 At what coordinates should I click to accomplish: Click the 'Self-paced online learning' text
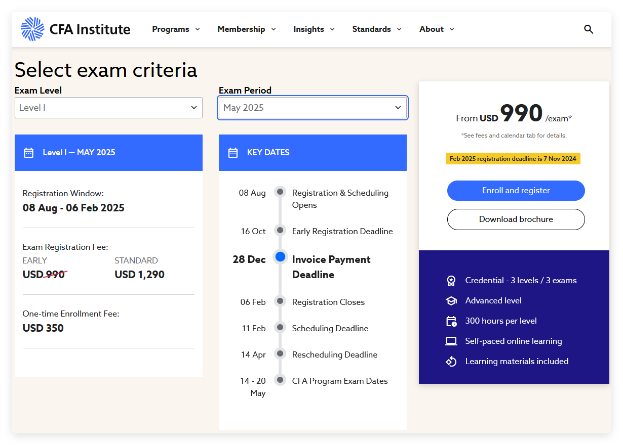pyautogui.click(x=514, y=341)
